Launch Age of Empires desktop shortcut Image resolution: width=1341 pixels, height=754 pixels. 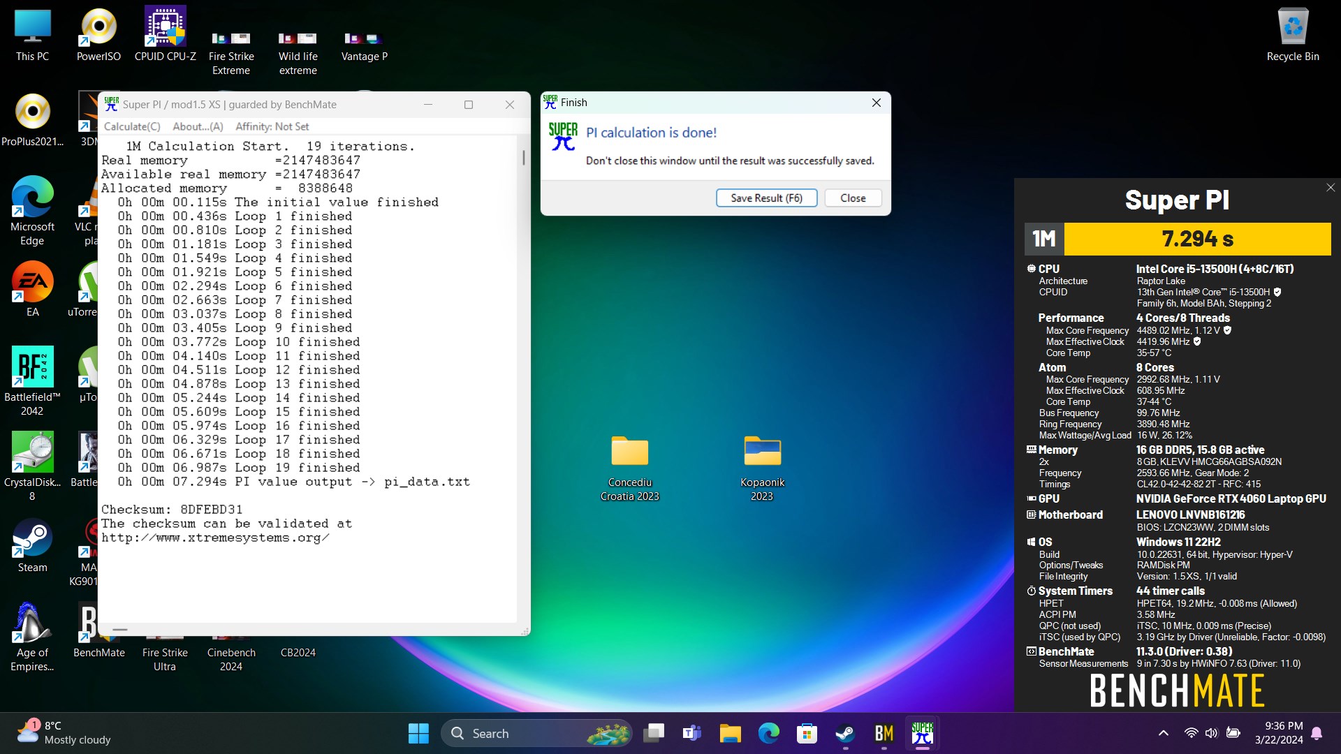pyautogui.click(x=32, y=637)
